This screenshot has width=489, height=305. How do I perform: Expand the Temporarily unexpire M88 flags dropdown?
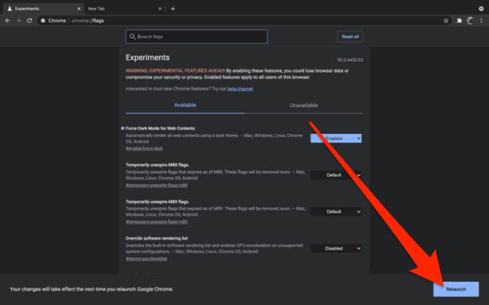pyautogui.click(x=336, y=175)
